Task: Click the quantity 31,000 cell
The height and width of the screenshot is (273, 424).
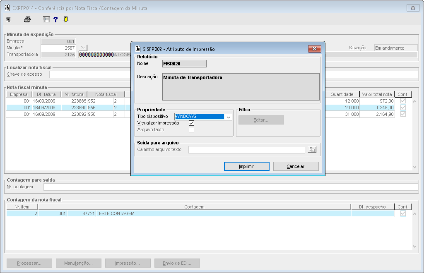Action: point(342,114)
